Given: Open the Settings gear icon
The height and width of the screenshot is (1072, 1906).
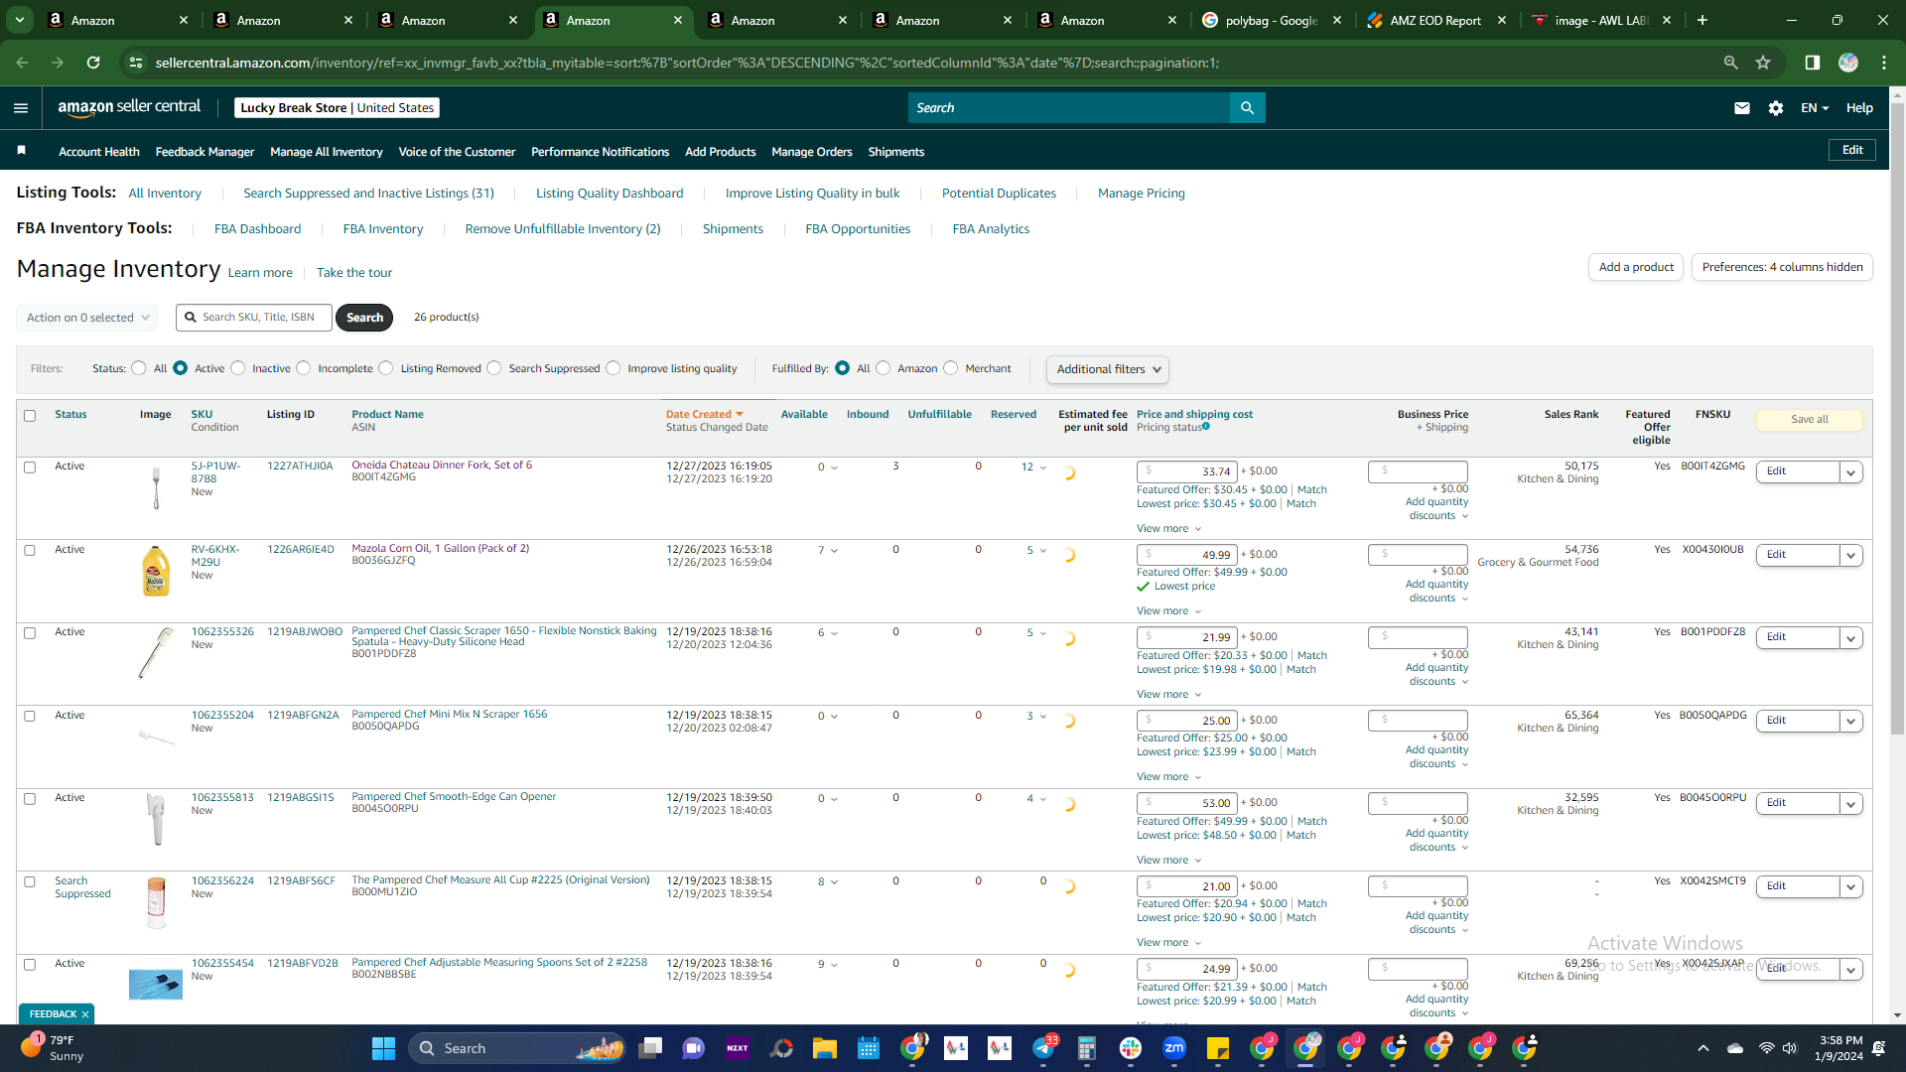Looking at the screenshot, I should click(1776, 108).
